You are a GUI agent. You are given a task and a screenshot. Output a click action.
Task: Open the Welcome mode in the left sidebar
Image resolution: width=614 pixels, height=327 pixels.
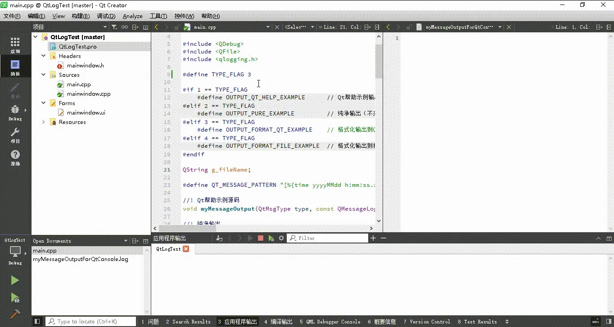pyautogui.click(x=15, y=45)
